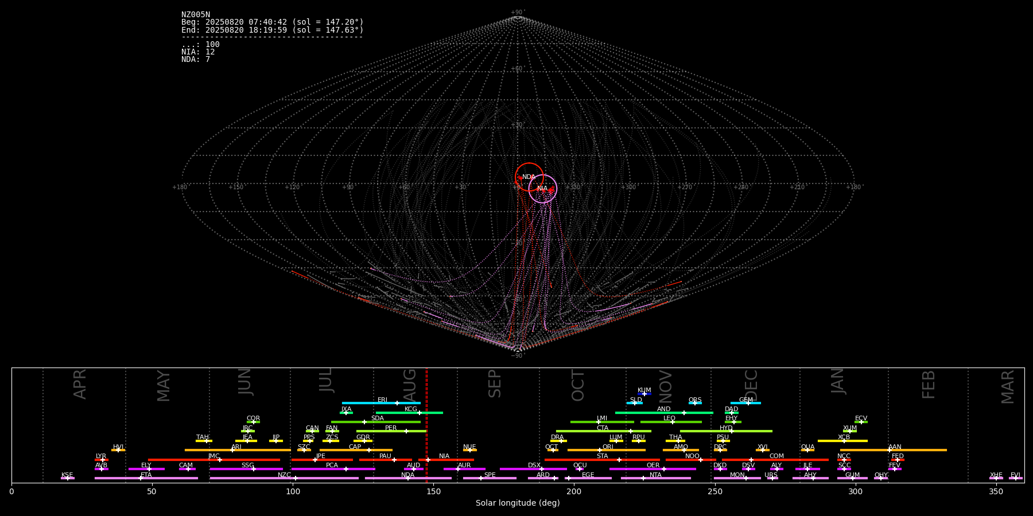The height and width of the screenshot is (516, 1033).
Task: Click the FEB month label
Action: click(x=929, y=385)
